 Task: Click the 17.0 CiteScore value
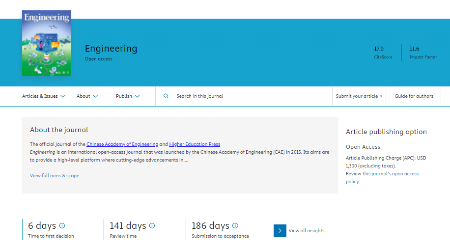click(379, 49)
